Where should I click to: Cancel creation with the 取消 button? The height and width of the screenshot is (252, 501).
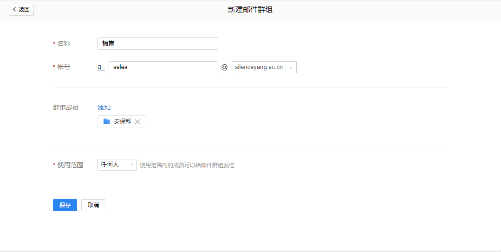(x=93, y=205)
